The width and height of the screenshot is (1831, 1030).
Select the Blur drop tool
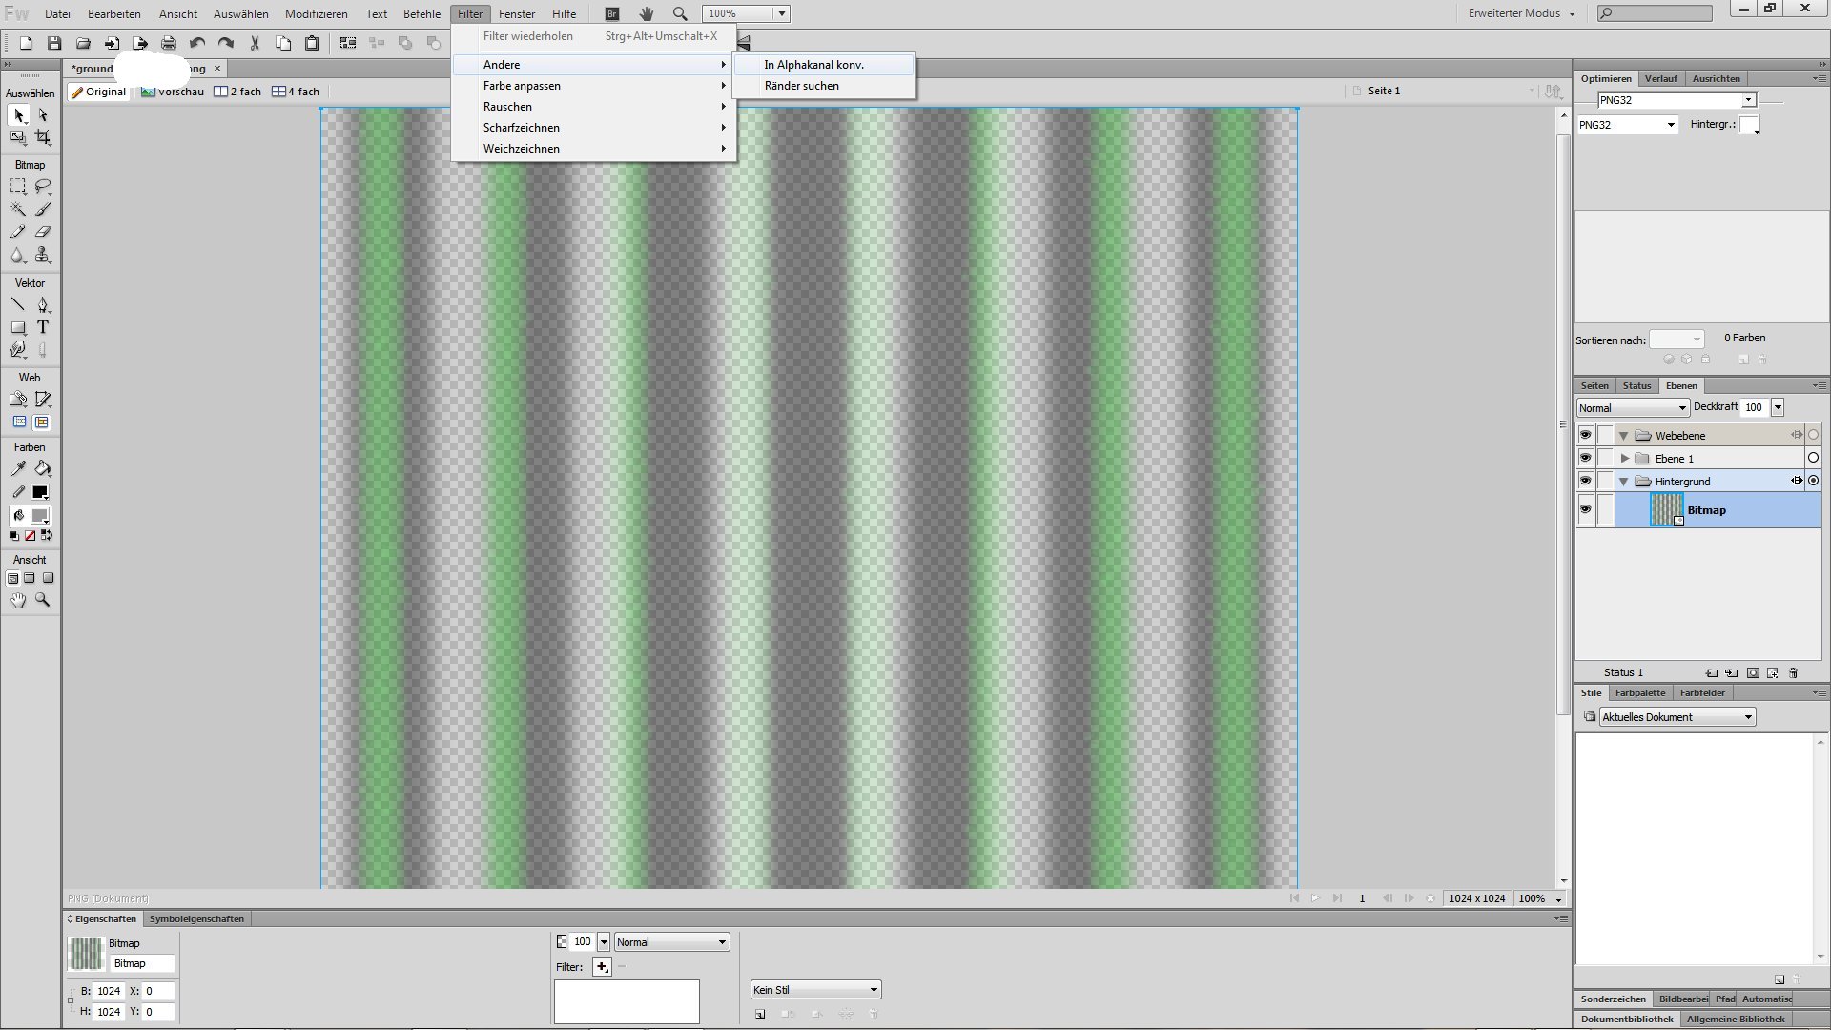point(18,255)
